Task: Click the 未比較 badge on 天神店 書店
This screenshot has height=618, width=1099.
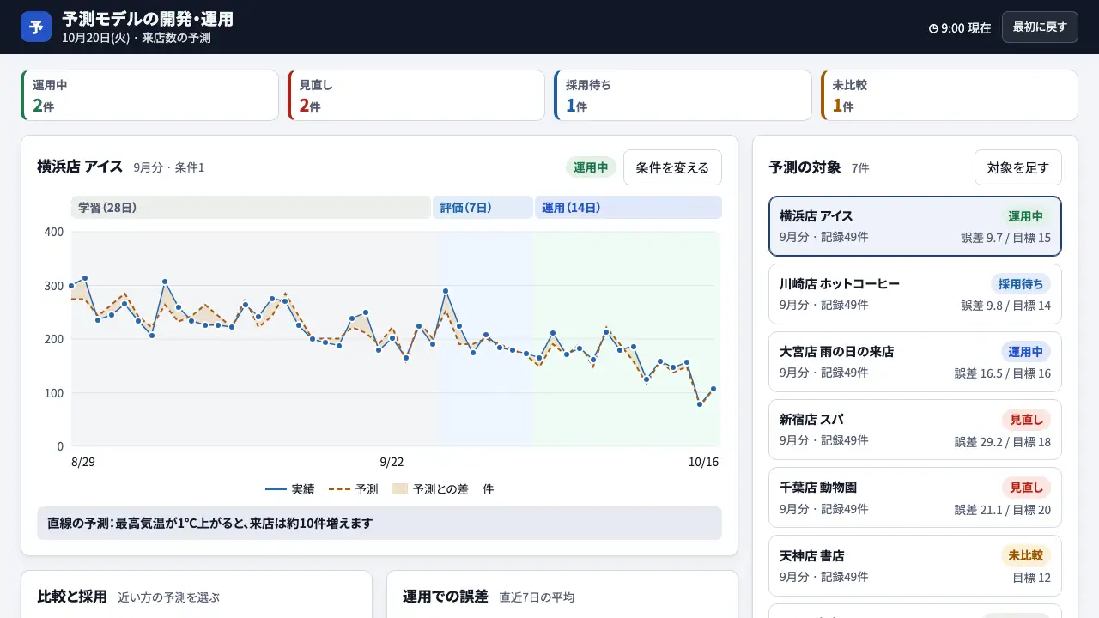Action: tap(1026, 555)
